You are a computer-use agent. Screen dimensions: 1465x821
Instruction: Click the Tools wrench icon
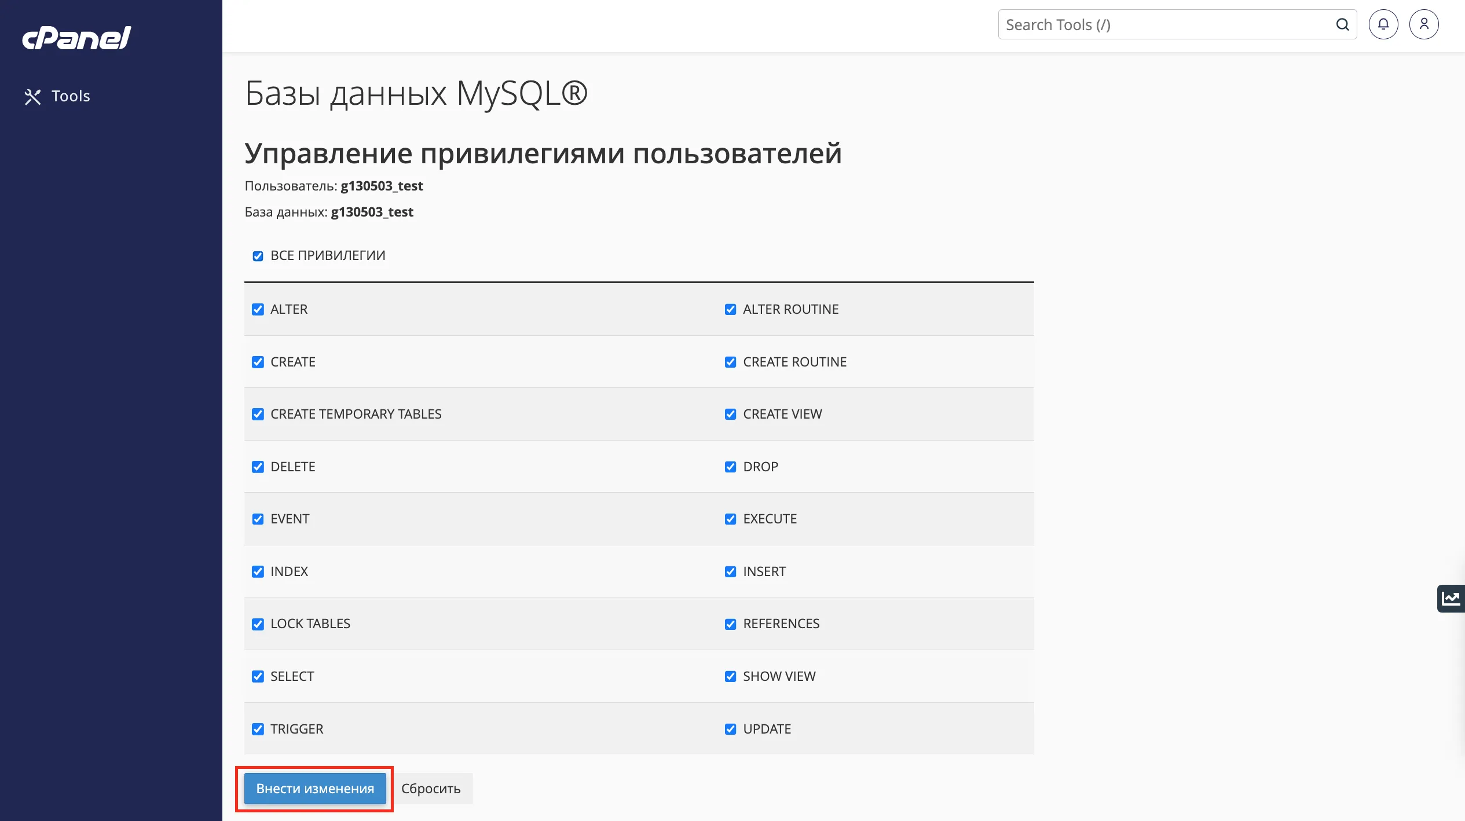pyautogui.click(x=32, y=97)
